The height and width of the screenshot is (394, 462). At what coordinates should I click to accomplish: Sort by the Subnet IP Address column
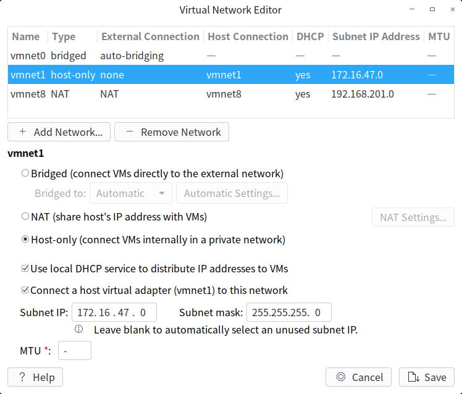tap(376, 36)
